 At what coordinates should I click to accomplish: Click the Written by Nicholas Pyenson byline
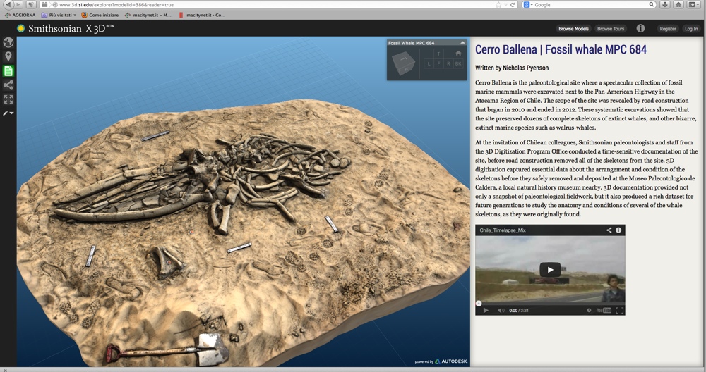tap(511, 68)
